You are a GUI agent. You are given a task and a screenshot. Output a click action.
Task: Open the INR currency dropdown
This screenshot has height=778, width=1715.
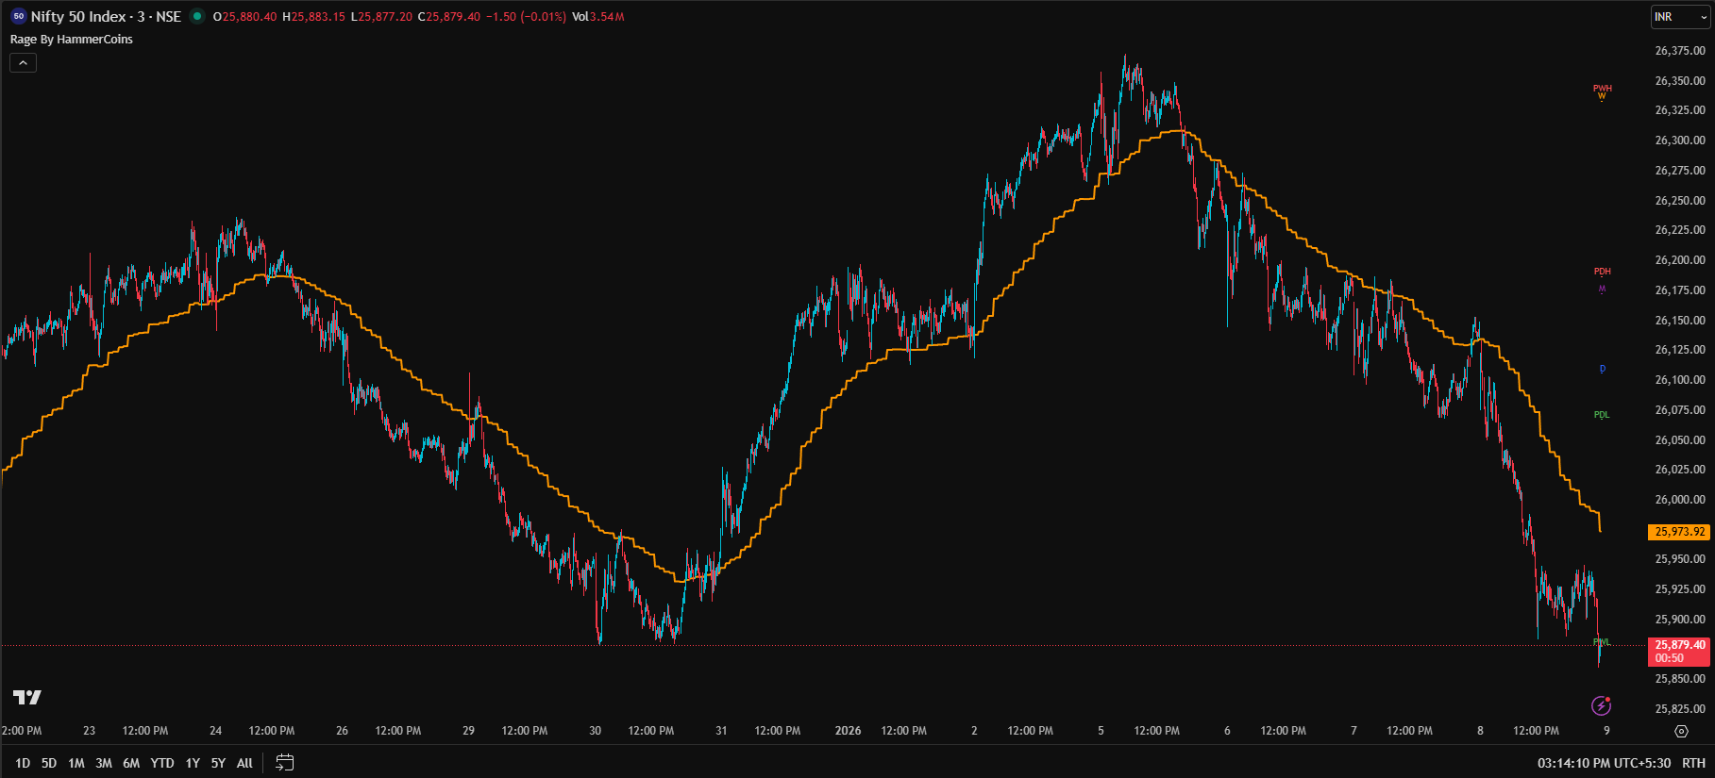click(x=1679, y=17)
